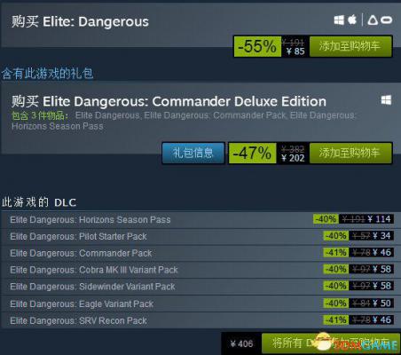Viewport: 401px width, 355px height.
Task: Click Windows icon beside Commander Deluxe Edition
Action: [x=386, y=100]
